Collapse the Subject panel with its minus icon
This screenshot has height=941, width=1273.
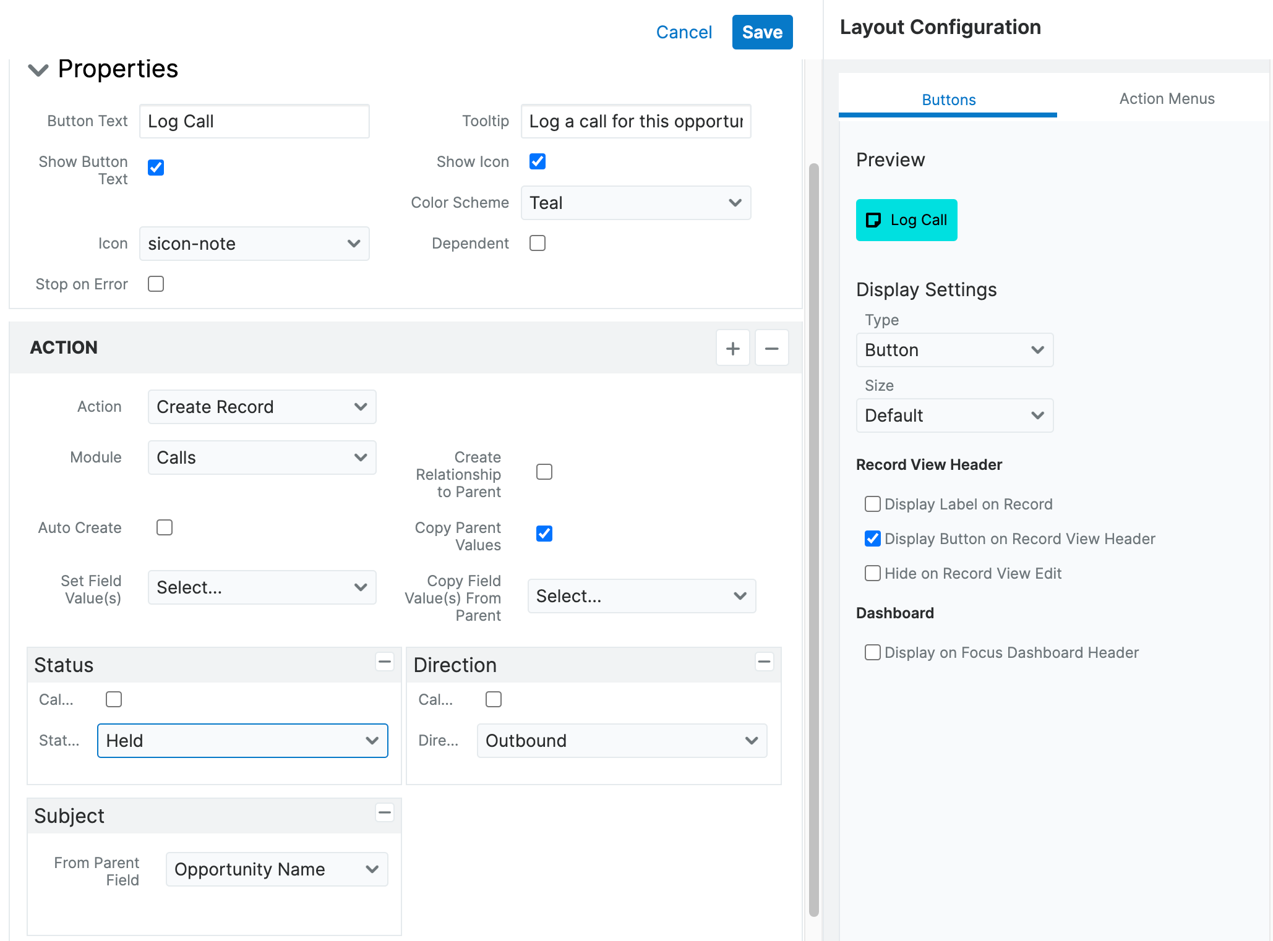click(384, 812)
